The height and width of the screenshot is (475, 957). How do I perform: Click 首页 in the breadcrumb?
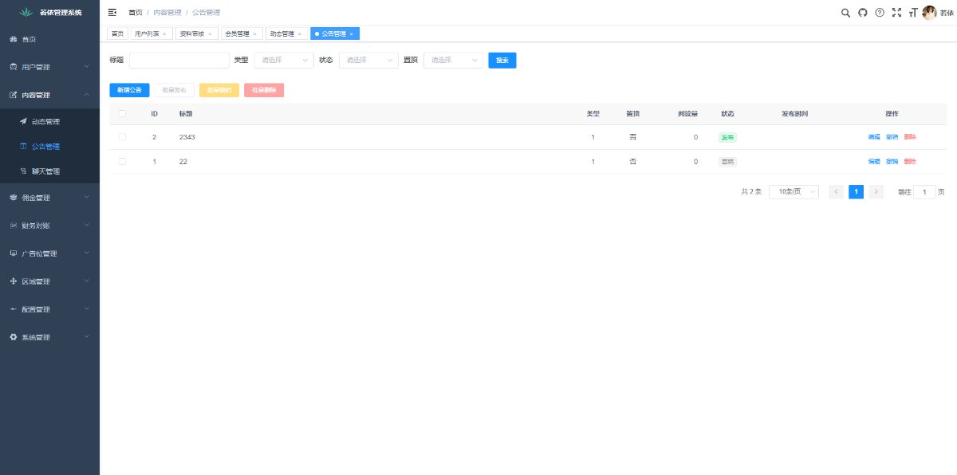click(x=136, y=13)
